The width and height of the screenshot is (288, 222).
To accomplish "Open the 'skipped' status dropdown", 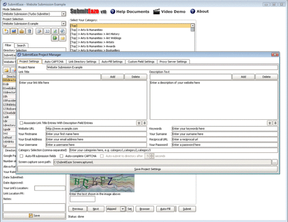I will pos(123,209).
